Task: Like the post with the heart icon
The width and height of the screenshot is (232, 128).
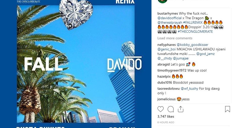Action: 161,109
